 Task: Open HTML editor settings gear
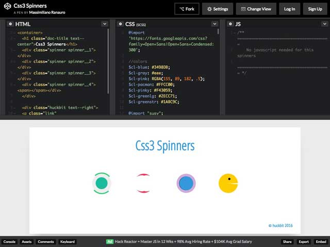point(10,24)
